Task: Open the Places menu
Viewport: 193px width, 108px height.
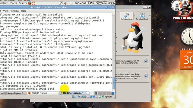Action: (x=14, y=3)
